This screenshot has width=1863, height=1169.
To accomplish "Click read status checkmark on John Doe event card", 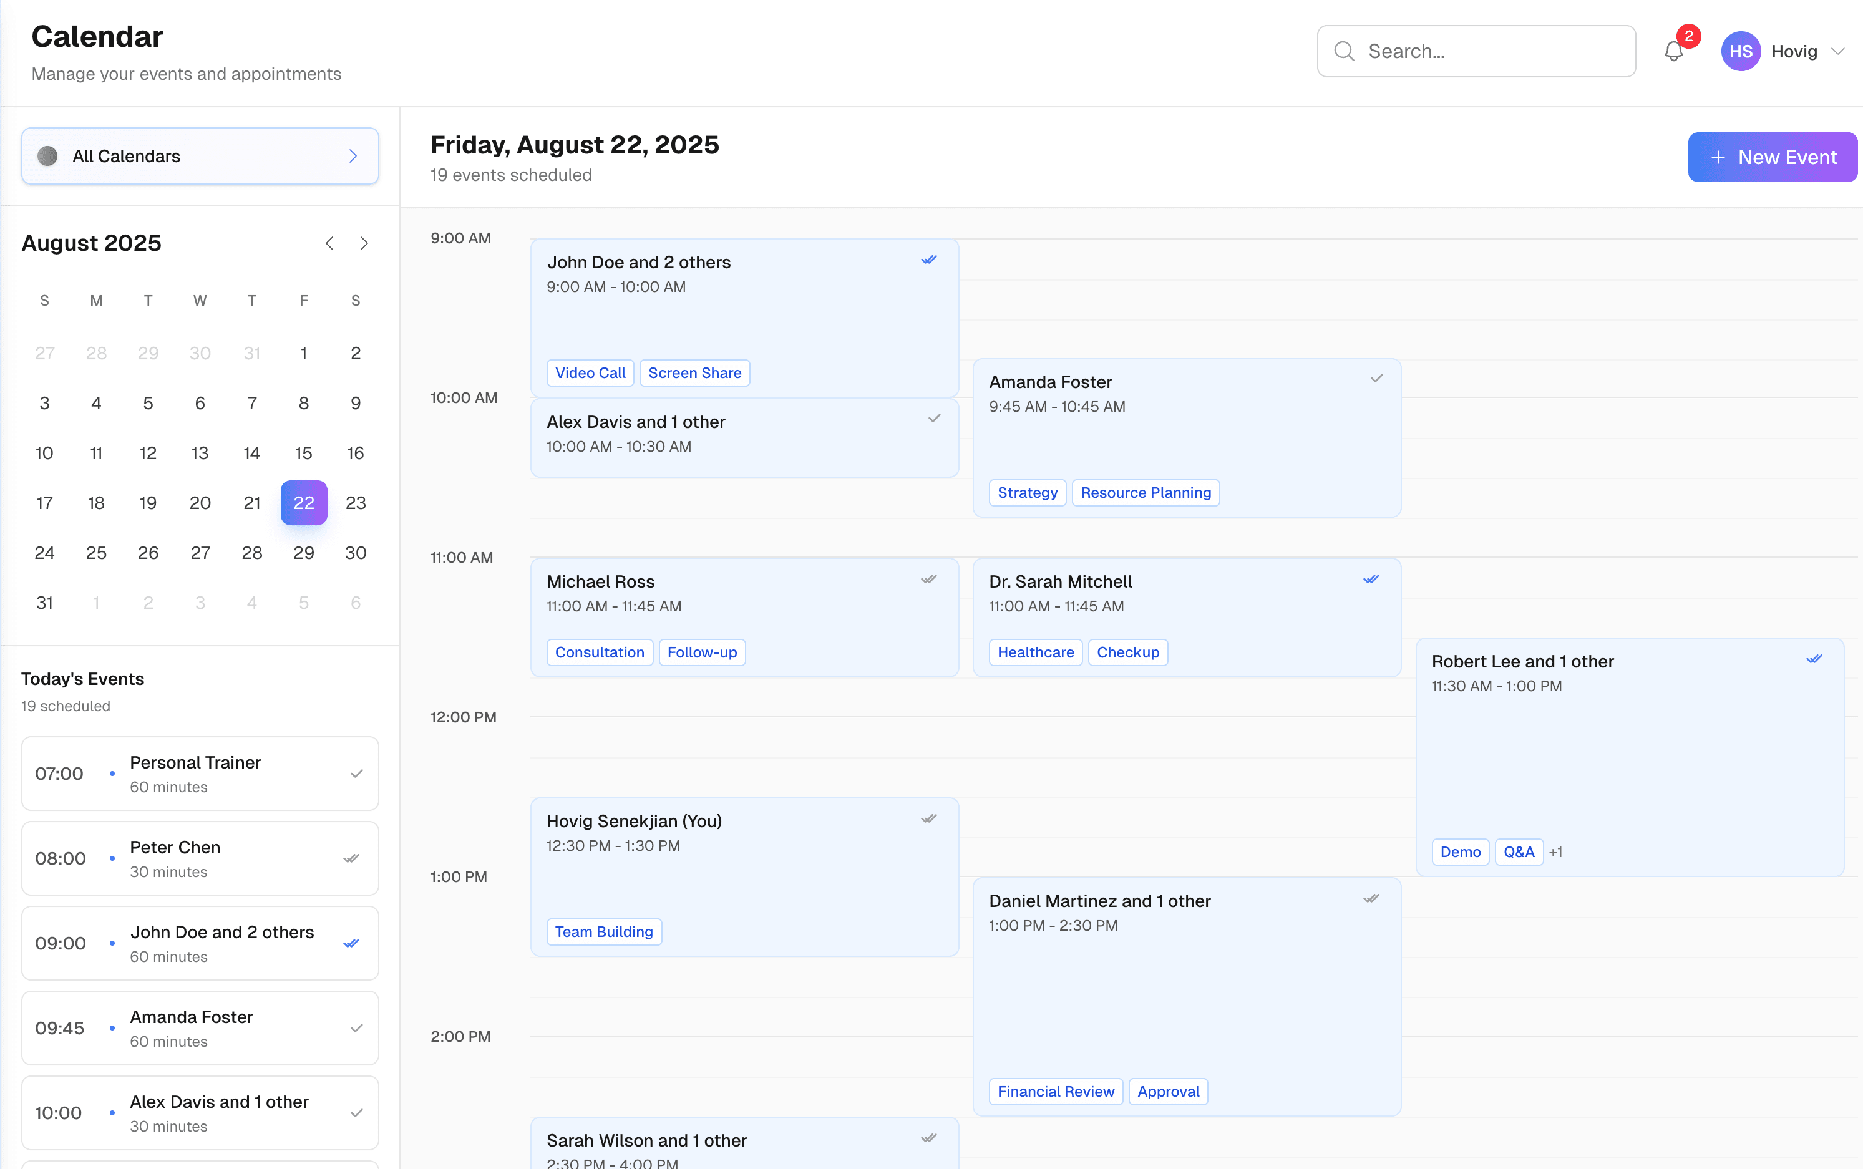I will pos(929,260).
